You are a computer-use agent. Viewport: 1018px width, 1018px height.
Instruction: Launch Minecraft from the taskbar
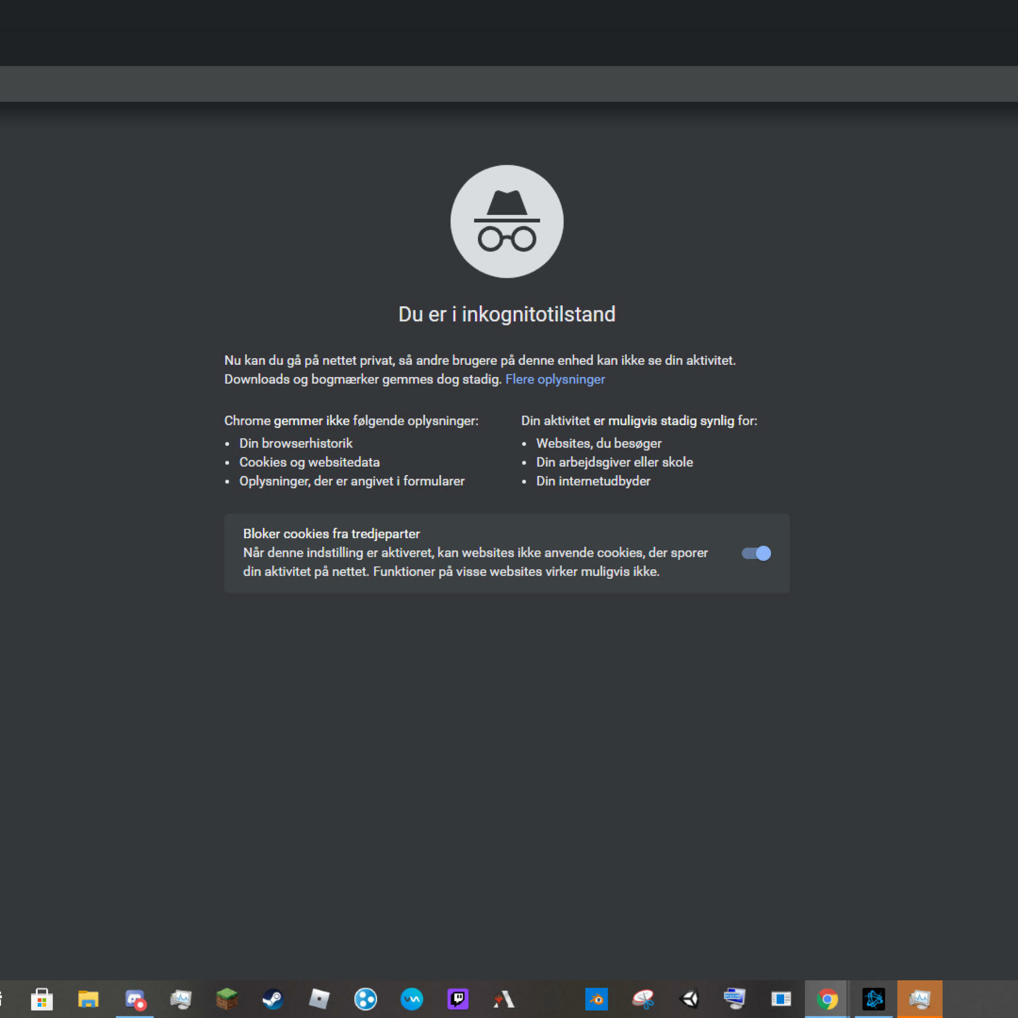click(227, 999)
